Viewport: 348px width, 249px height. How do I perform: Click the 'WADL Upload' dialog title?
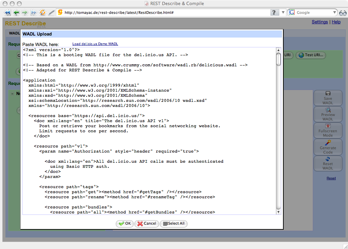point(37,34)
